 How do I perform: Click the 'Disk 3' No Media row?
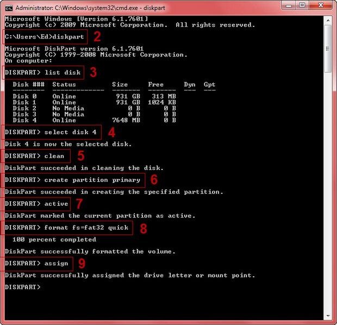(94, 114)
